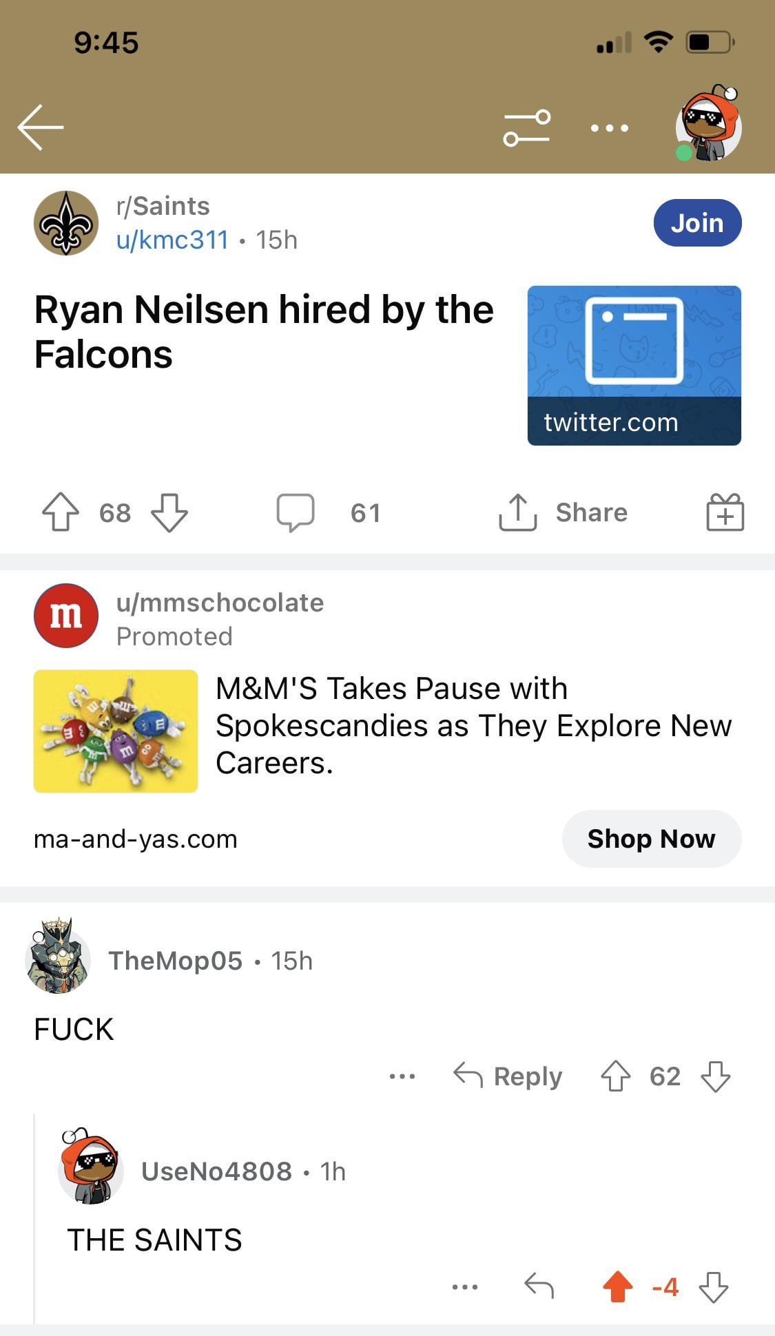Tap the back arrow

(41, 127)
